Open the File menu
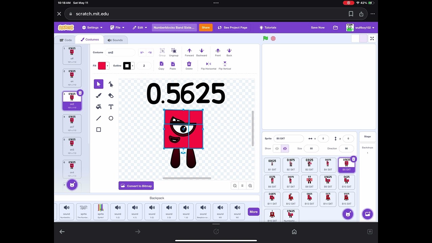This screenshot has width=432, height=243. pyautogui.click(x=117, y=28)
